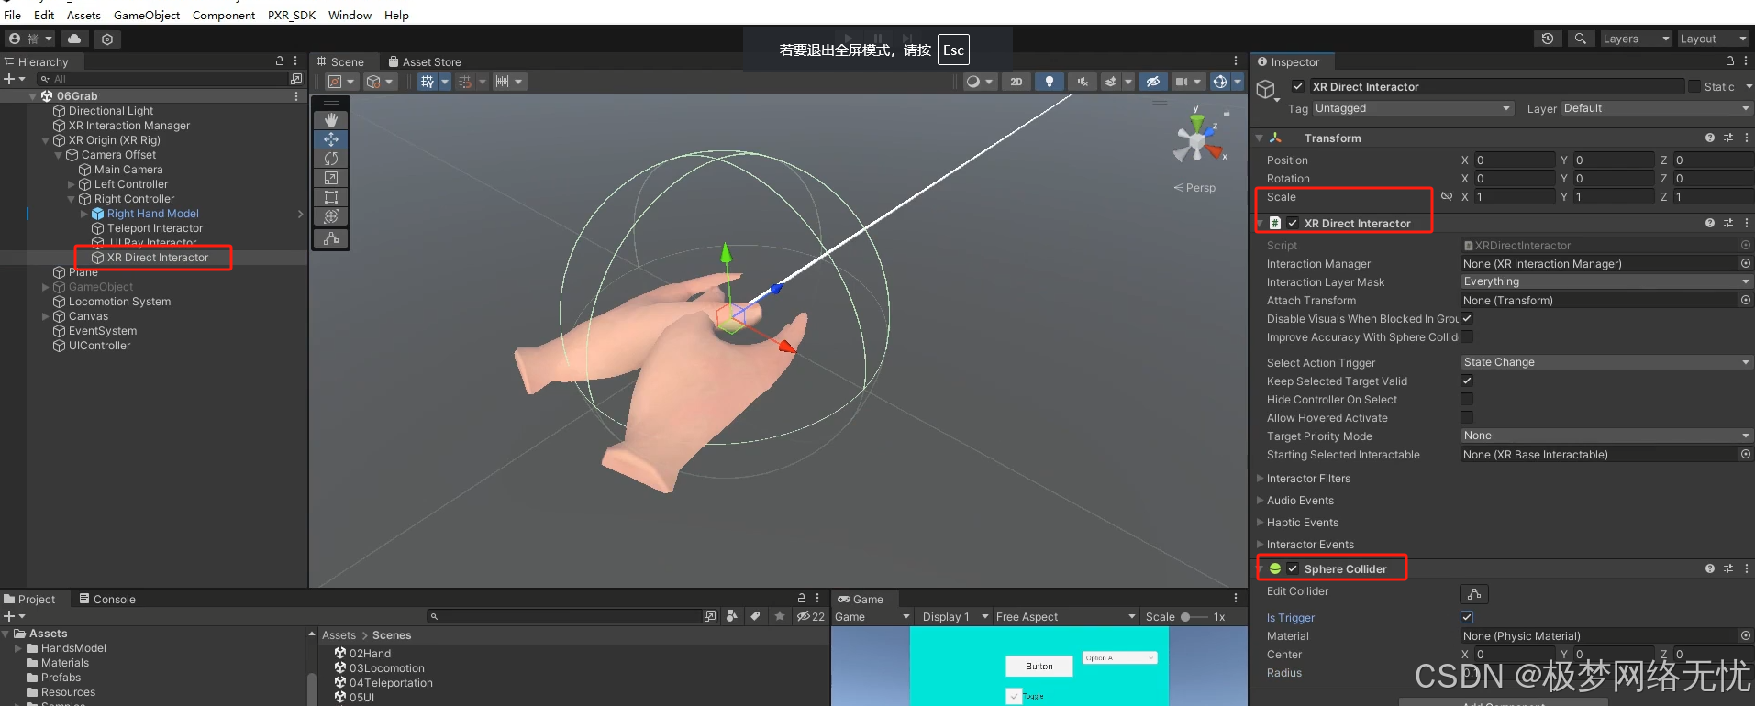Open the Layers dropdown in top toolbar
The width and height of the screenshot is (1755, 706).
(x=1636, y=39)
